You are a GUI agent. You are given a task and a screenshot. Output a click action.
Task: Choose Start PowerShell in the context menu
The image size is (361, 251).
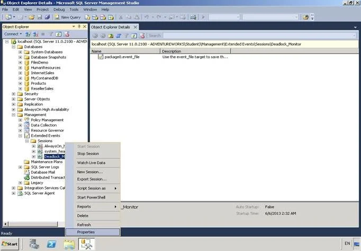click(x=93, y=198)
